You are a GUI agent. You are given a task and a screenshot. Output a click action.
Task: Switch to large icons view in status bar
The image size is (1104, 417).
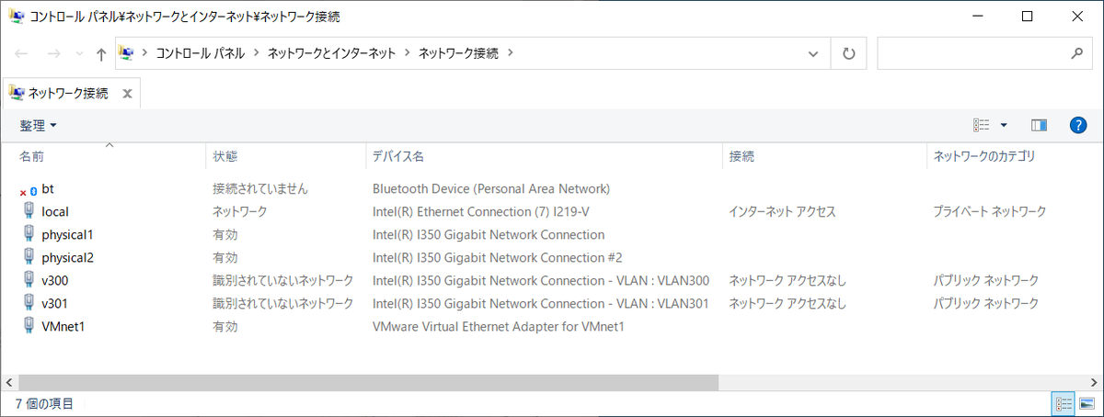pyautogui.click(x=1087, y=403)
